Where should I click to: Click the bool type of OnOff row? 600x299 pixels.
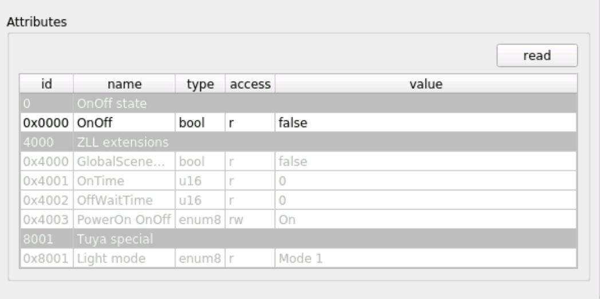[200, 123]
